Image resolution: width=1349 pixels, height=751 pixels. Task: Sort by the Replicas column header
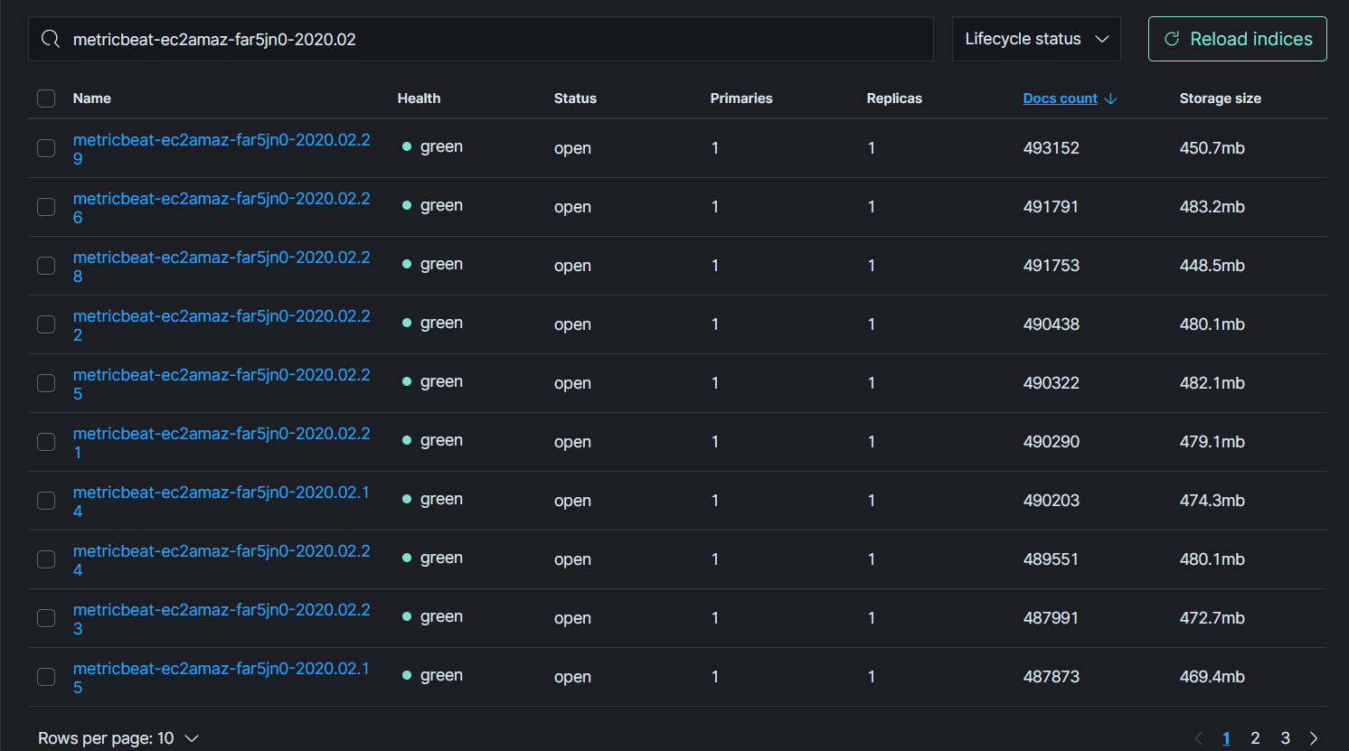(x=894, y=99)
